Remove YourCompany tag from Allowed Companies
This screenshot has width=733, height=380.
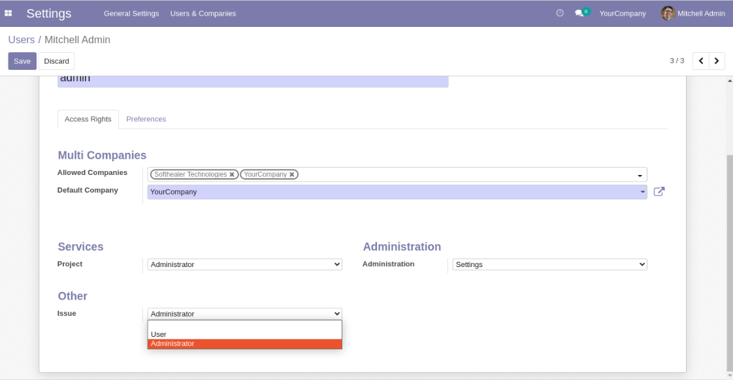click(x=292, y=174)
